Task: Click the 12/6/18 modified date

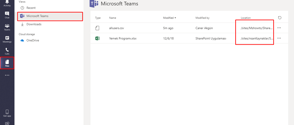Action: [x=168, y=39]
